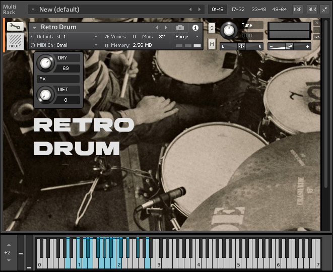Shift keyboard octave down with arrow

(x=9, y=260)
